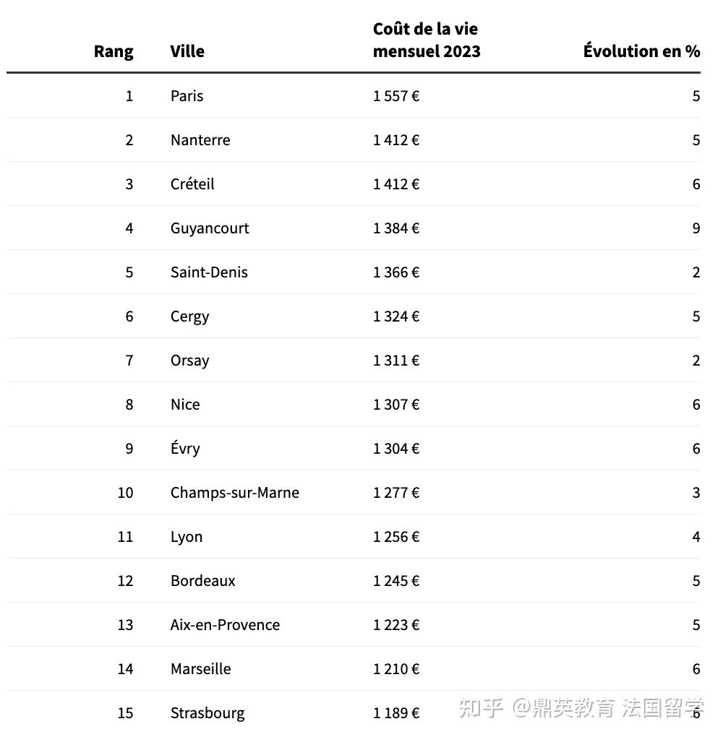Image resolution: width=723 pixels, height=737 pixels.
Task: Select Orsay in the city list
Action: click(x=189, y=361)
